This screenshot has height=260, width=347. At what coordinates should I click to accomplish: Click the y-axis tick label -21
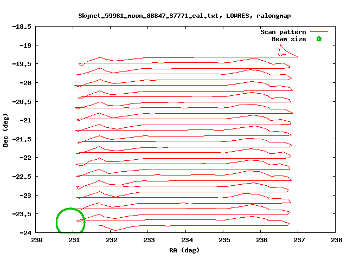(x=25, y=120)
